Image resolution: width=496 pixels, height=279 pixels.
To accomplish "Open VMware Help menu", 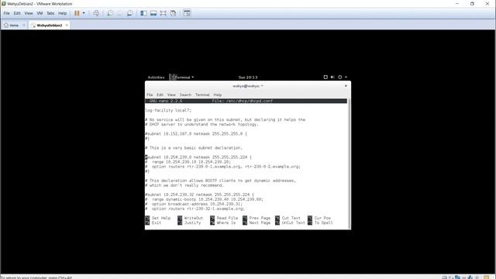I will point(62,13).
